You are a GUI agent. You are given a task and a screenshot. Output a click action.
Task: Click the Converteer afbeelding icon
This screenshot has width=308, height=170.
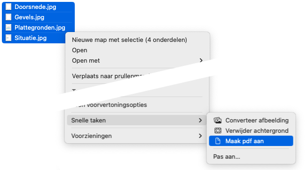(218, 120)
